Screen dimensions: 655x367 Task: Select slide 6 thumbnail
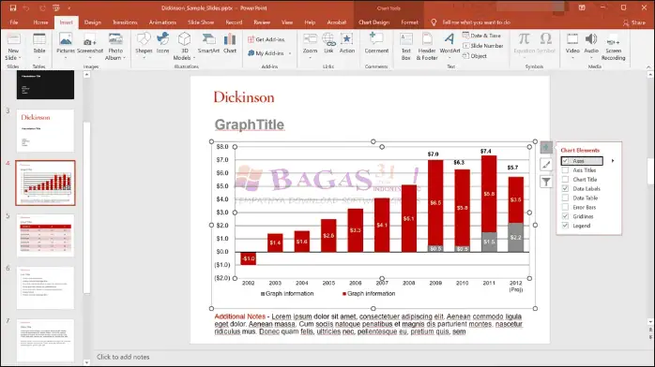45,287
